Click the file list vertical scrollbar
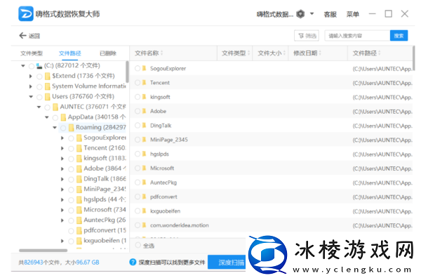 click(414, 58)
